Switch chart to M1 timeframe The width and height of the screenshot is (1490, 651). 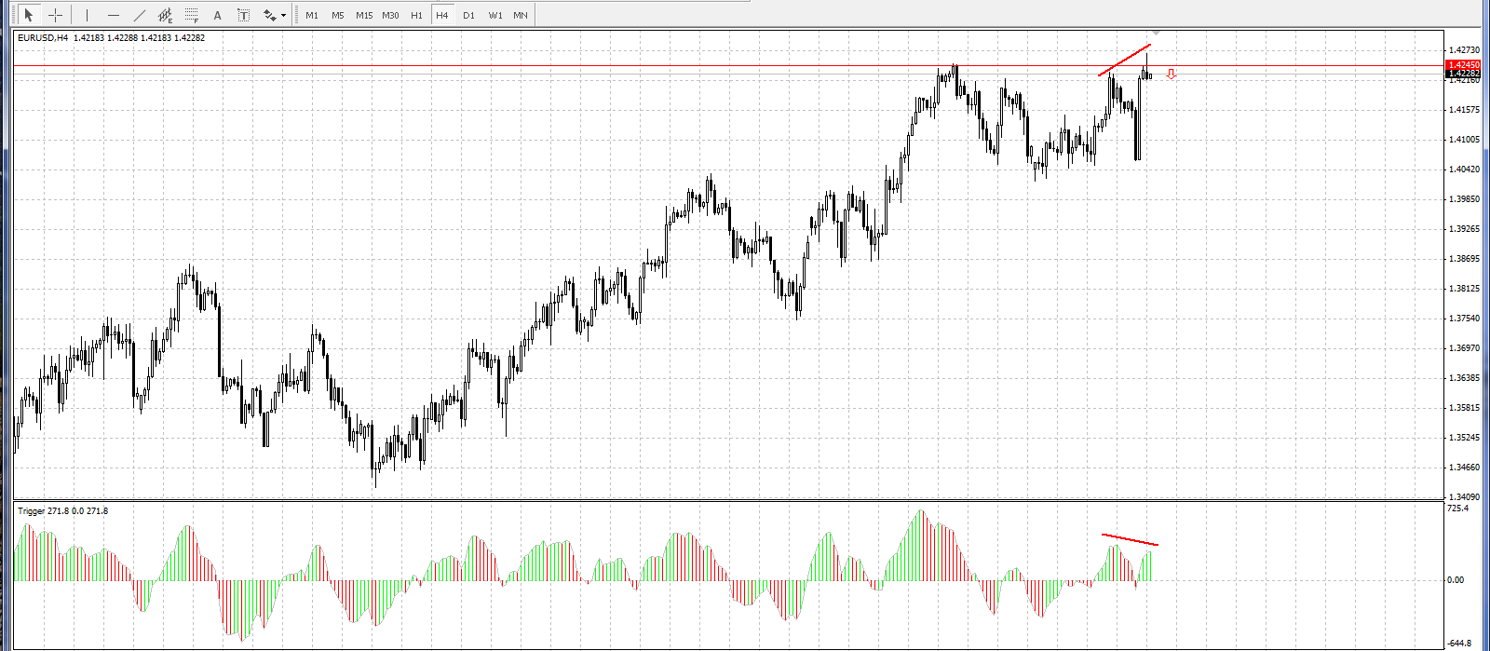click(312, 15)
